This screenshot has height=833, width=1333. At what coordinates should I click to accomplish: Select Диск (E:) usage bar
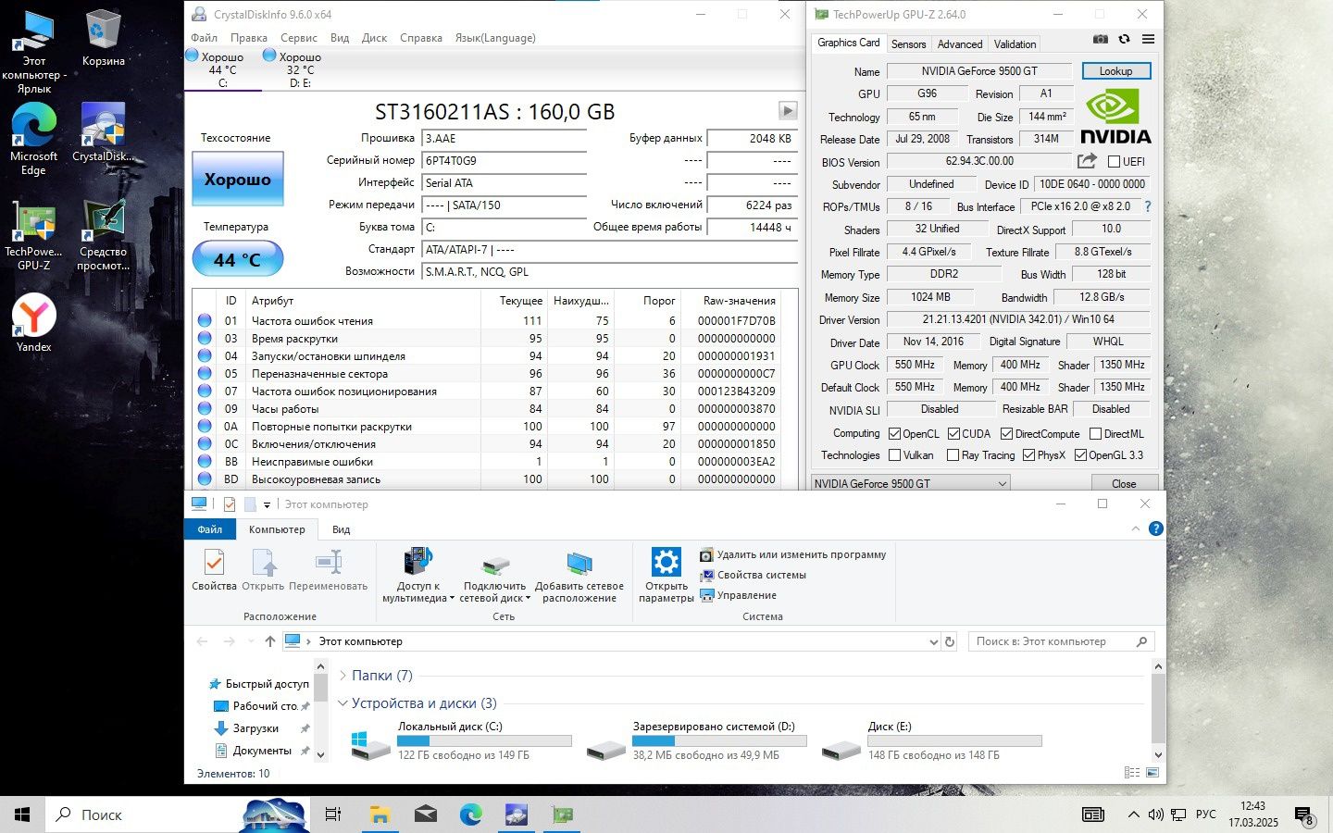click(x=954, y=740)
